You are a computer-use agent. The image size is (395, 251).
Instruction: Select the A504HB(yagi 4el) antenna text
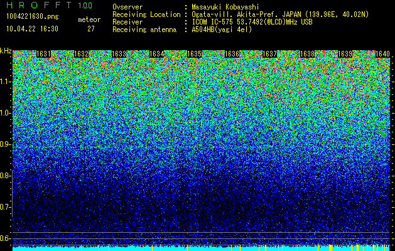tap(222, 29)
